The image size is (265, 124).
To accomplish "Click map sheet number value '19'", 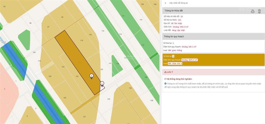I will (182, 17).
